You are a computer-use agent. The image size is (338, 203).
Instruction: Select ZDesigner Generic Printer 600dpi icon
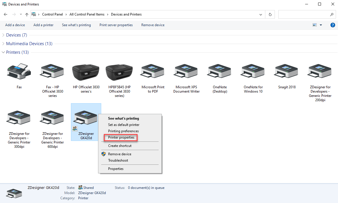coord(52,118)
